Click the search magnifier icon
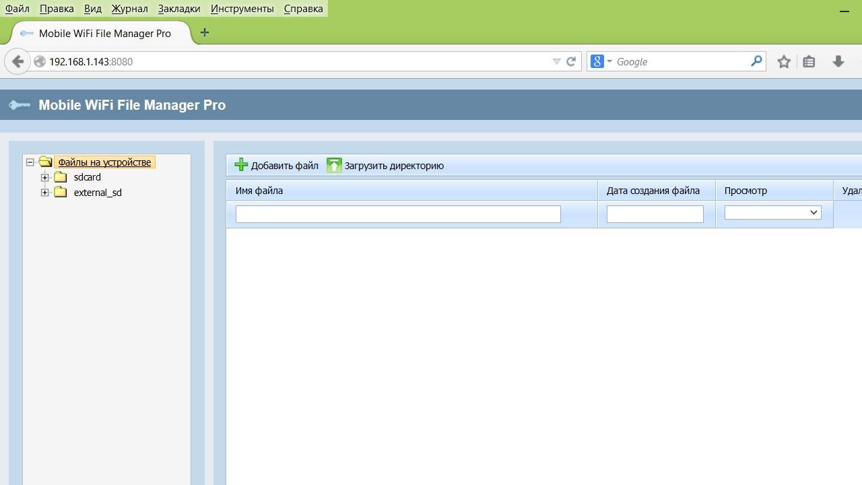This screenshot has height=485, width=862. [x=756, y=61]
